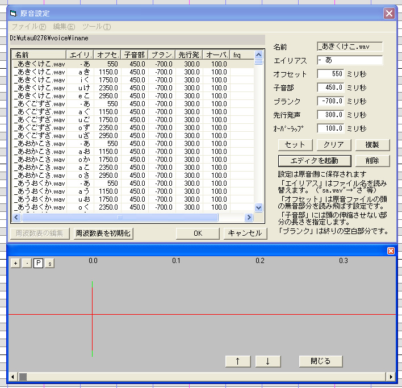Click the 子音部 column header
Image resolution: width=402 pixels, height=388 pixels.
[135, 55]
